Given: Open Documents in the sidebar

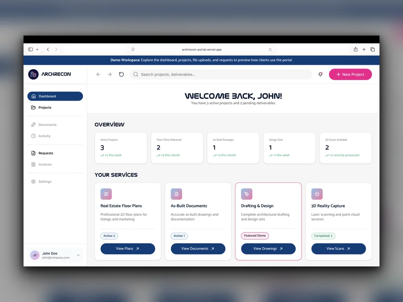Looking at the screenshot, I should [55, 124].
